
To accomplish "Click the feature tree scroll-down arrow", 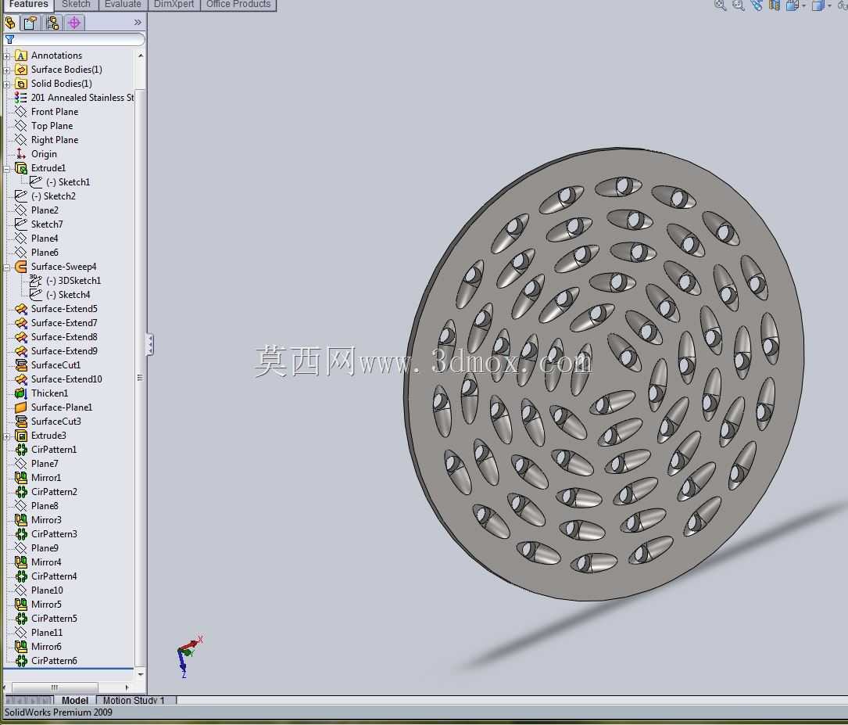I will [141, 674].
